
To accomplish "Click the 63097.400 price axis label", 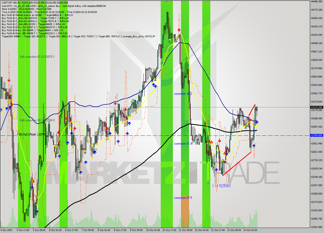I will pos(316,127).
